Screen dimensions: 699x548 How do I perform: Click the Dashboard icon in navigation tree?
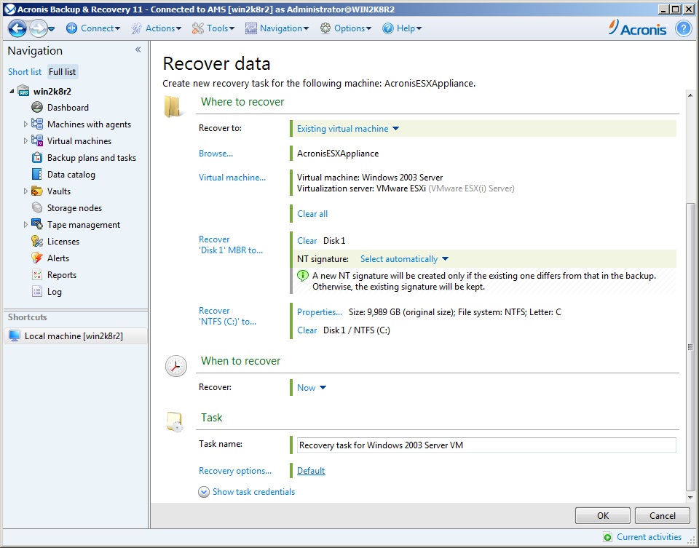tap(37, 108)
